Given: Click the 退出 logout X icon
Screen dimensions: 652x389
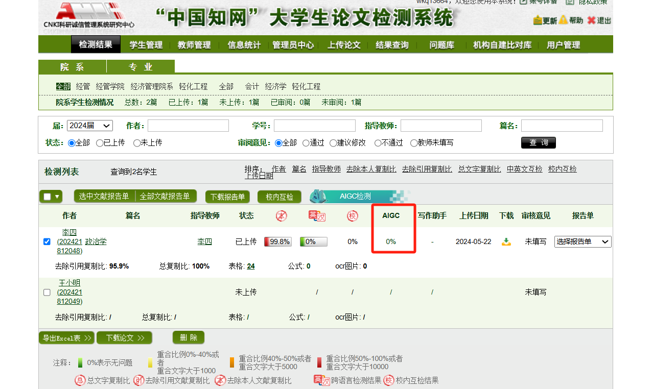Looking at the screenshot, I should coord(591,20).
